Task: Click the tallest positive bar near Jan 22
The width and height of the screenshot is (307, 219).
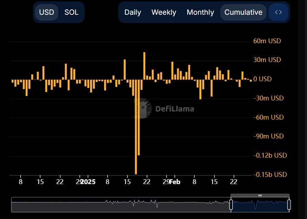Action: pyautogui.click(x=144, y=66)
